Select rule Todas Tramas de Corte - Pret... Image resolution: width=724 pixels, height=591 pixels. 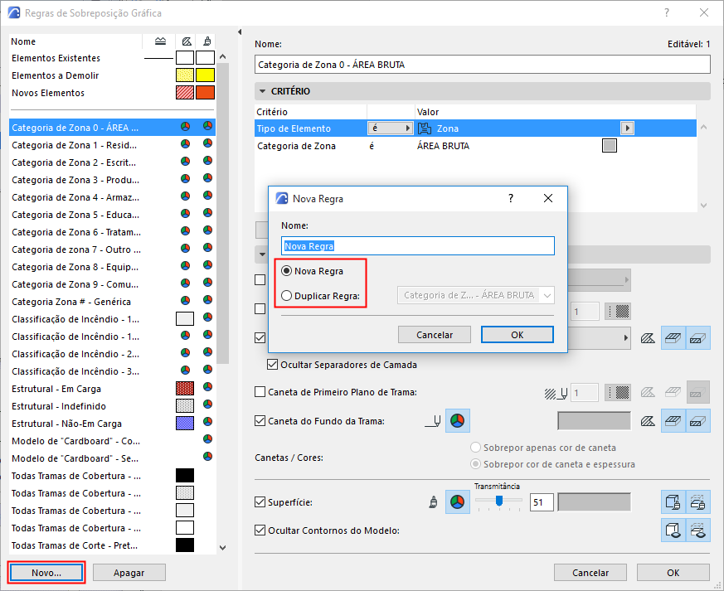[x=112, y=545]
